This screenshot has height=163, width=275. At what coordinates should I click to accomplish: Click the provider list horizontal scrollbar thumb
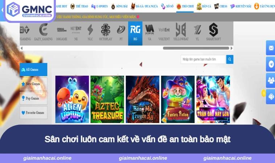(x=196, y=48)
